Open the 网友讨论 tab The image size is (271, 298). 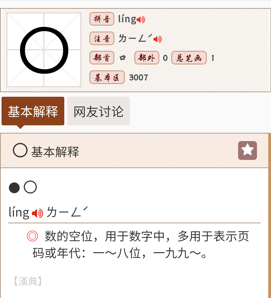pos(98,111)
